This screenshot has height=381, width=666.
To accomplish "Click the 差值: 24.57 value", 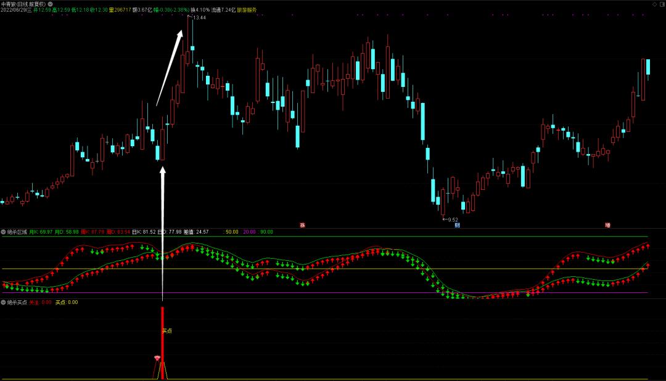I will [196, 232].
